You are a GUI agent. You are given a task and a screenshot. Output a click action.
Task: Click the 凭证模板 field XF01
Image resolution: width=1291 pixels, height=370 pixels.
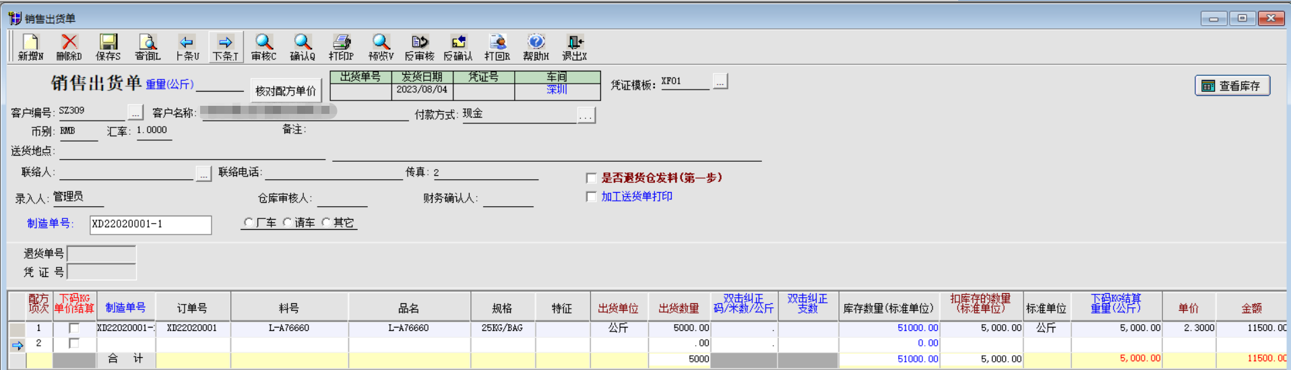(685, 82)
